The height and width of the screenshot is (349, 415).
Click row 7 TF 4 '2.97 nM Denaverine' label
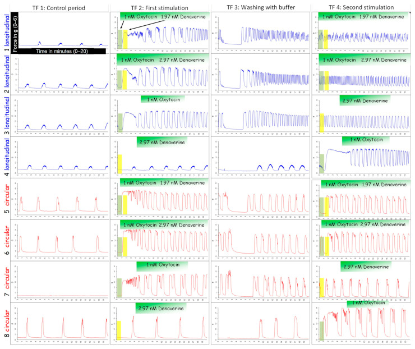point(366,267)
